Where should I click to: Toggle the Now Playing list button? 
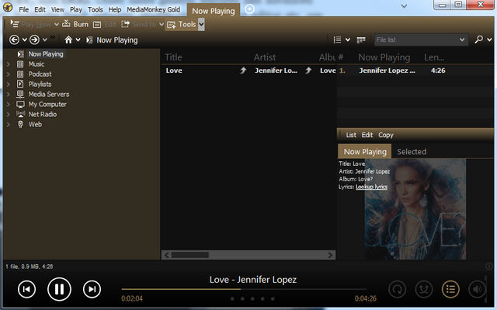[450, 289]
